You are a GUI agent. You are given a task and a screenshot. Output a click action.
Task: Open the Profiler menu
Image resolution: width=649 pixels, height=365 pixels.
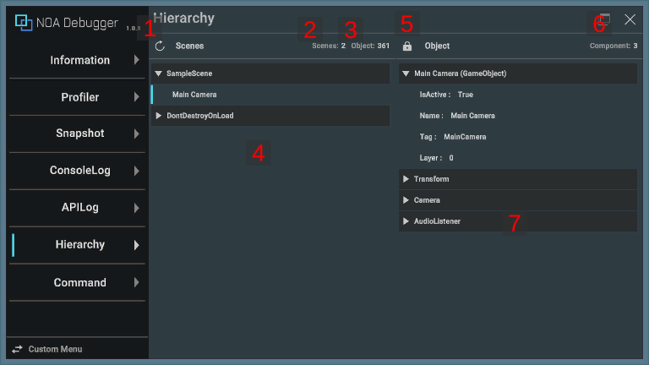pos(77,97)
